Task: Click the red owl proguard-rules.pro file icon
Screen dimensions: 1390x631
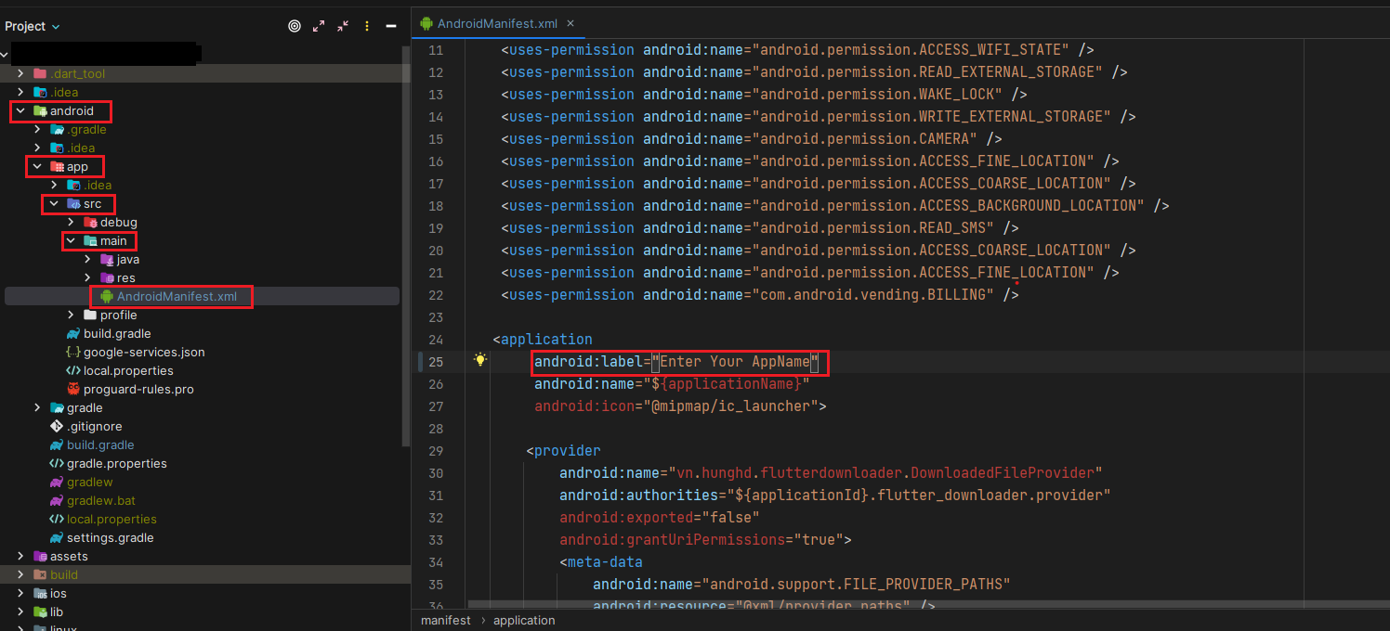Action: click(74, 390)
